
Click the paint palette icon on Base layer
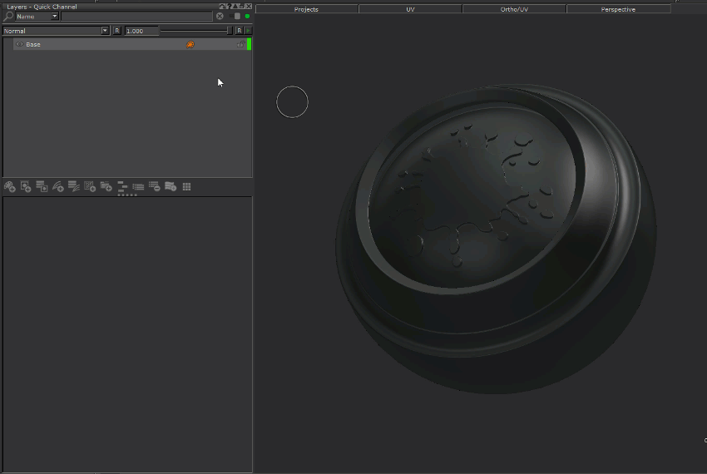190,44
